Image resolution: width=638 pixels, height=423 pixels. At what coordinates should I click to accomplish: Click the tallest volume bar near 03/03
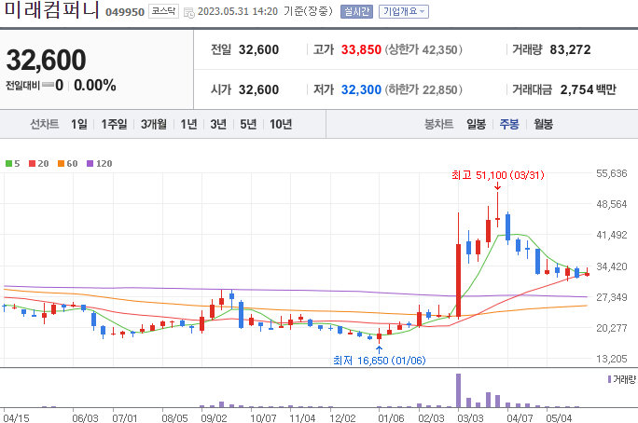[459, 390]
